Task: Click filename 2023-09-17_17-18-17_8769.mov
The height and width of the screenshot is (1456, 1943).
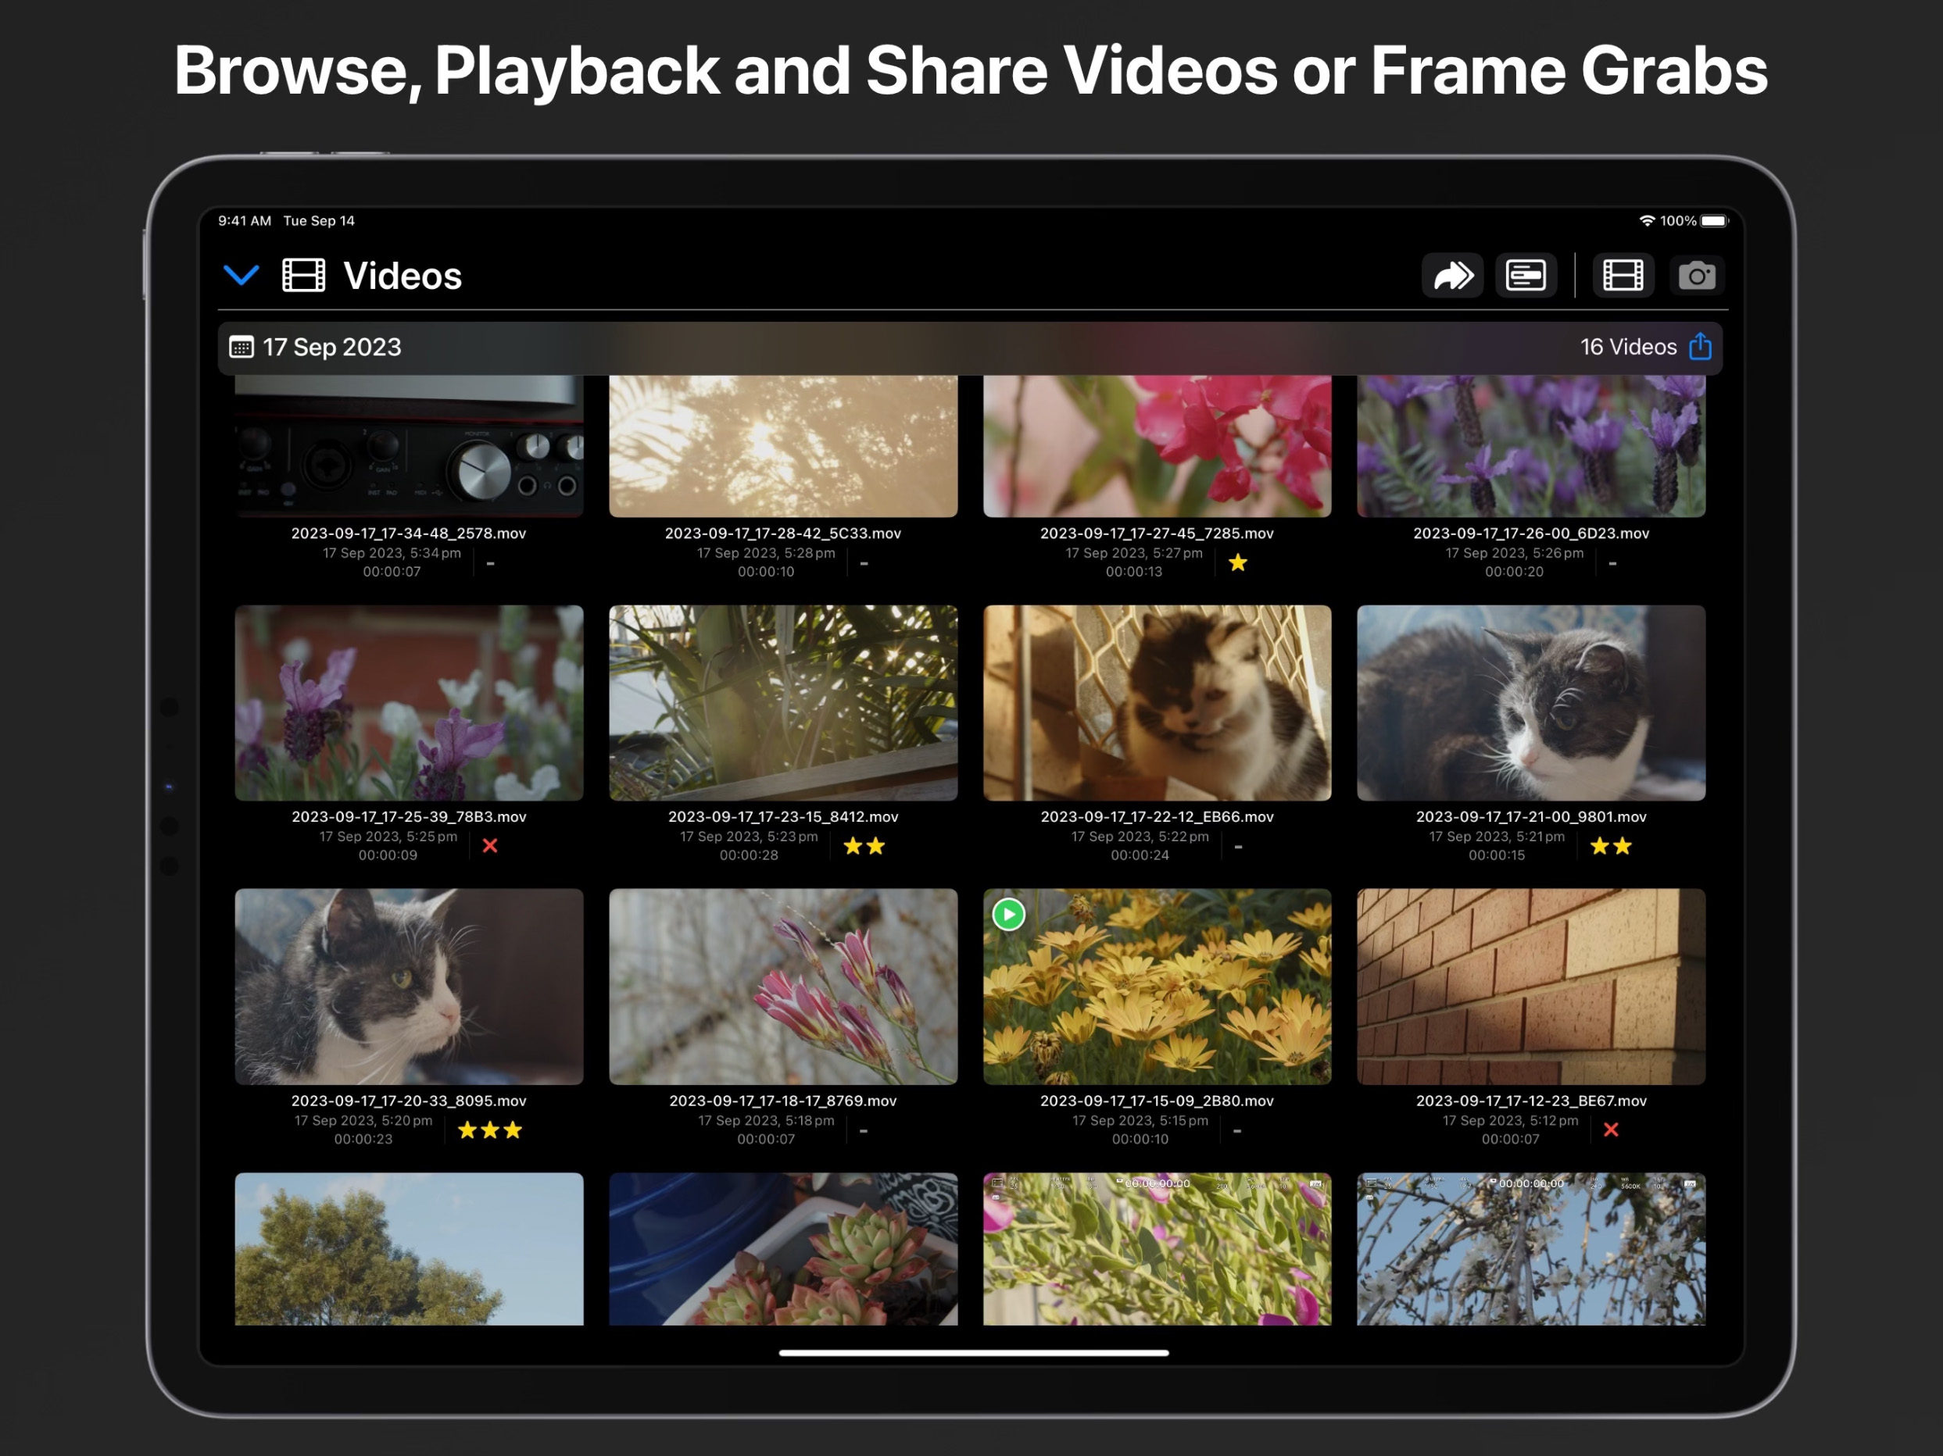Action: (783, 1101)
